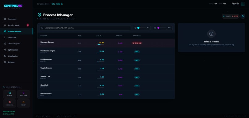Adjust the cyan CPU threshold slider

pos(142,28)
